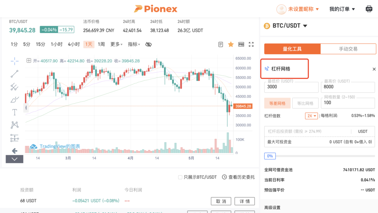378x213 pixels.
Task: Enter fullscreen chart mode
Action: click(251, 44)
